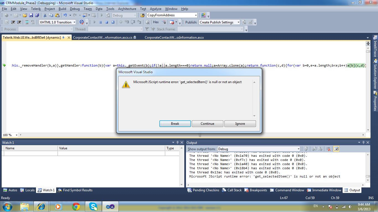Click the Increase Indent icon
This screenshot has width=378, height=212.
(x=19, y=22)
